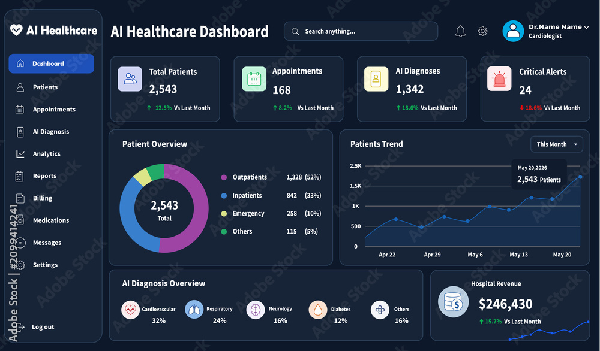Select the highlighted Dashboard button
The height and width of the screenshot is (351, 600).
tap(51, 63)
